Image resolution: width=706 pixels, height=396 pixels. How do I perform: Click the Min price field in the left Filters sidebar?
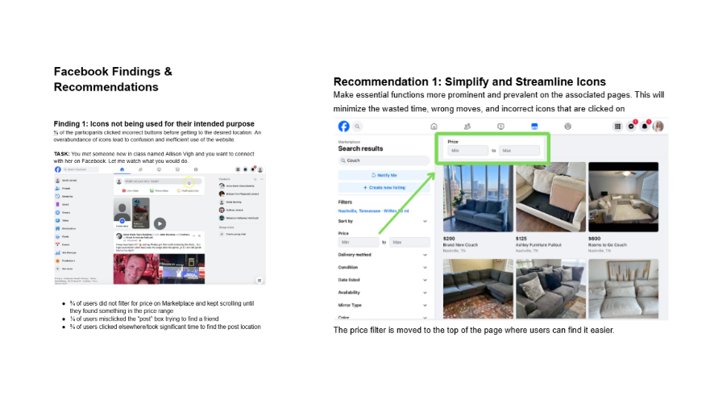coord(359,243)
